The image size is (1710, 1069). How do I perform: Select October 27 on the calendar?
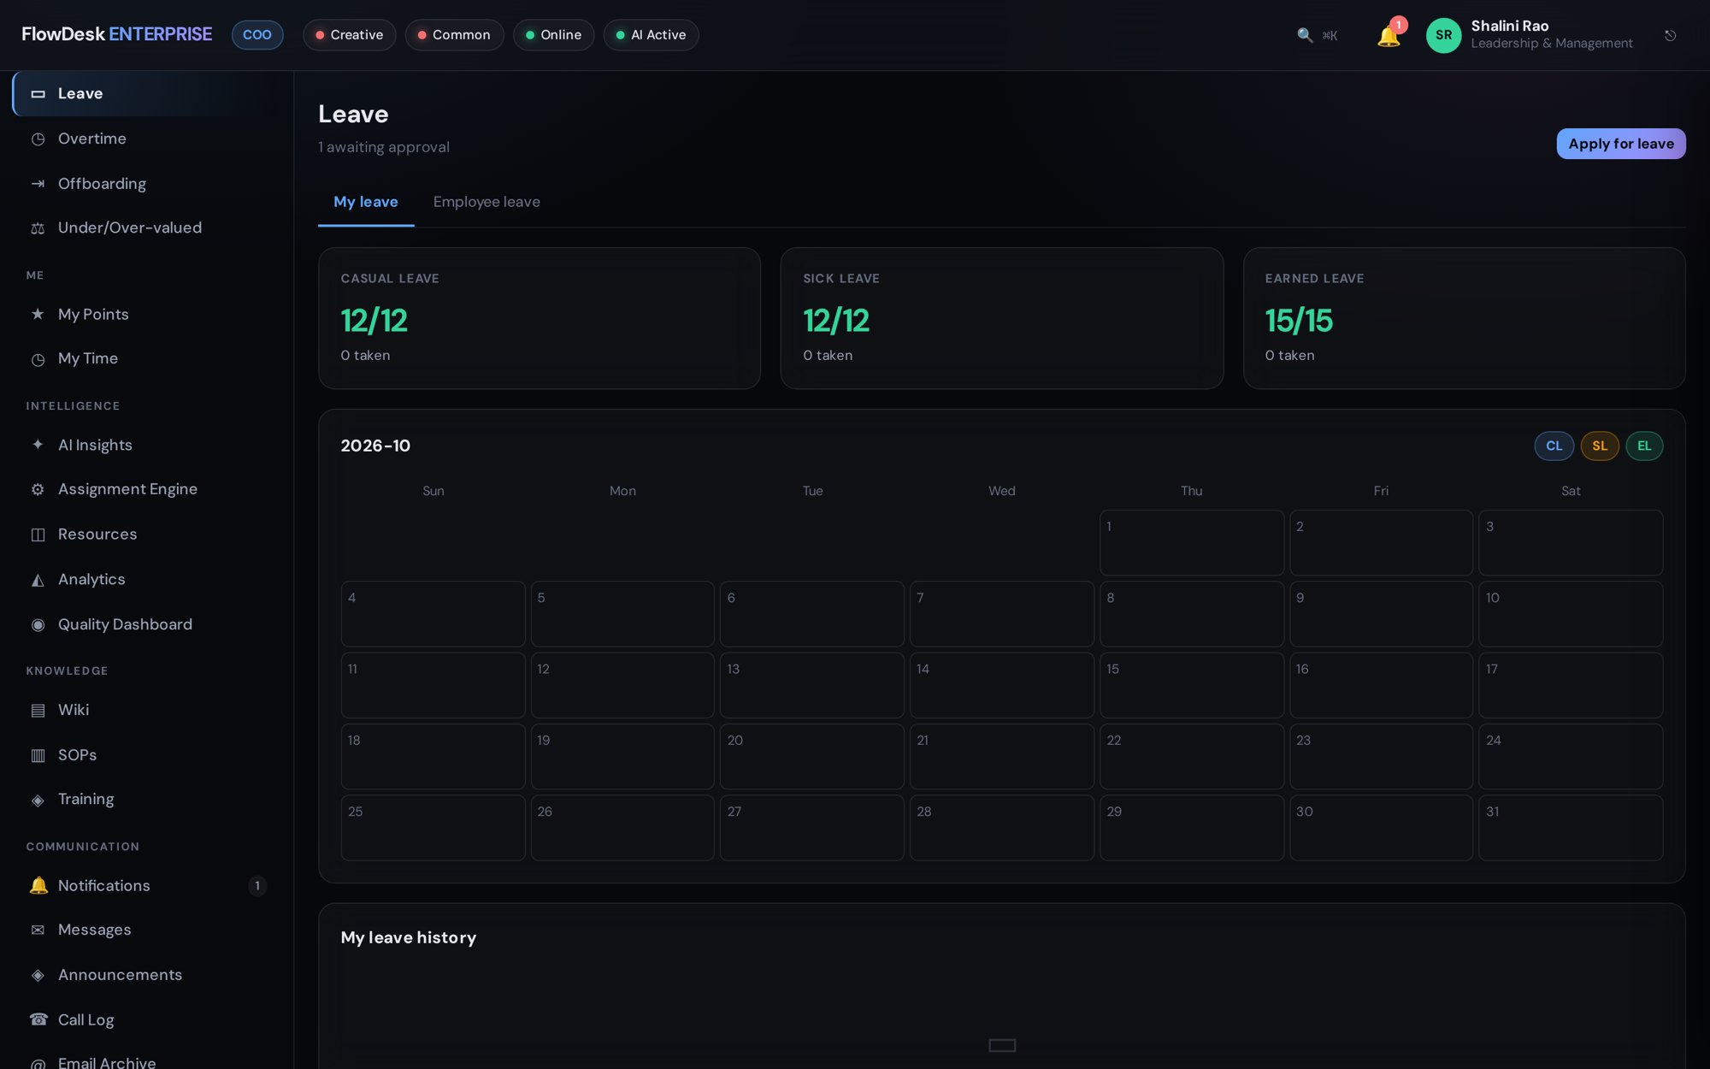(x=812, y=828)
